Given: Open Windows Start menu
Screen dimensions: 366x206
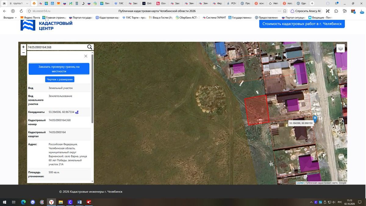Looking at the screenshot, I should (x=5, y=202).
